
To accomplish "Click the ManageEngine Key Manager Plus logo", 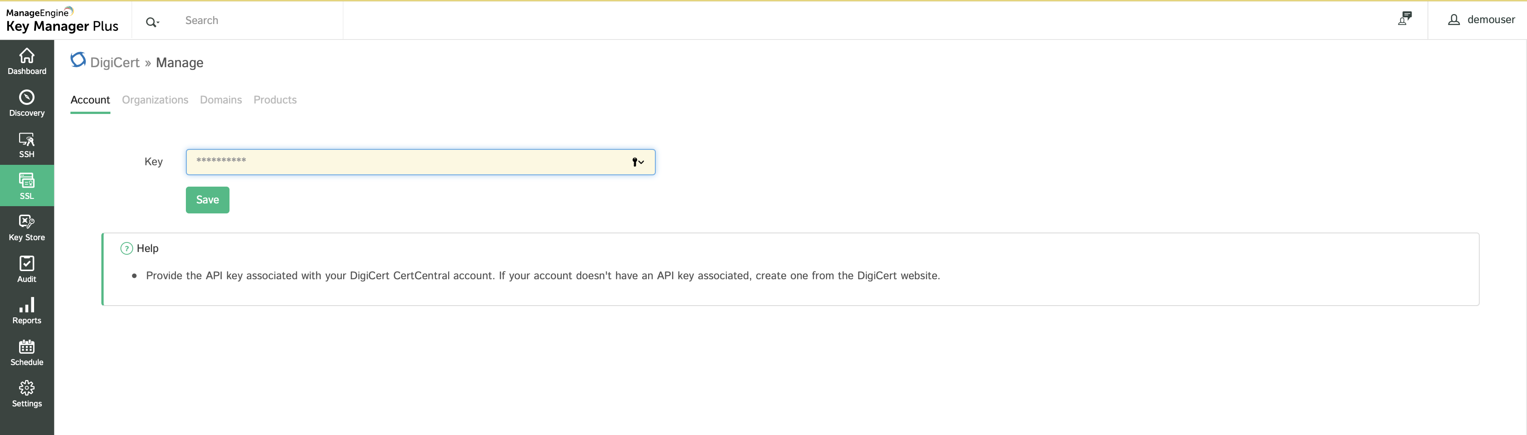I will click(x=62, y=20).
